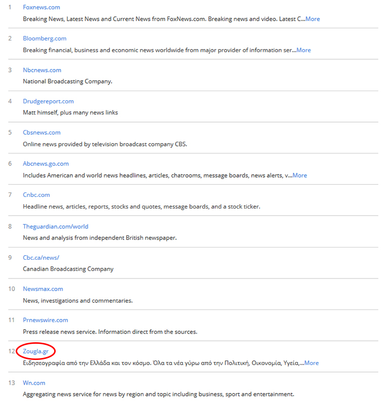Show more of Bloomberg.com description
This screenshot has width=390, height=402.
coord(303,50)
